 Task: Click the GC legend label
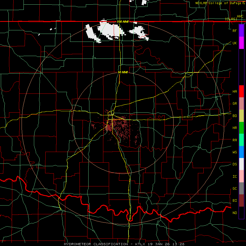235,189
